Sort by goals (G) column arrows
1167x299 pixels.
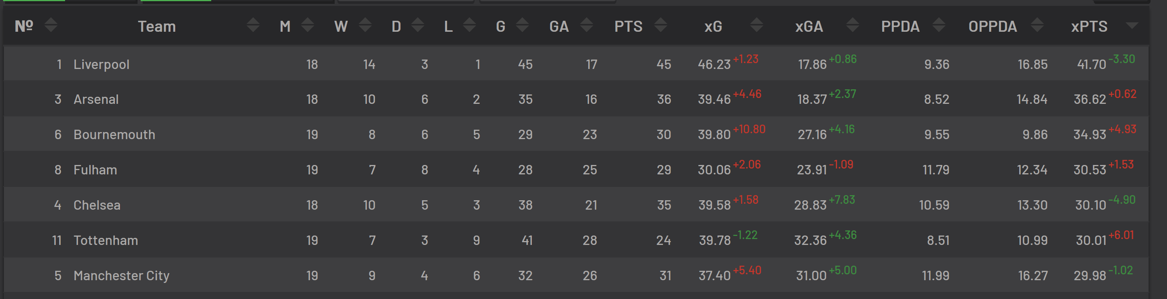point(522,25)
